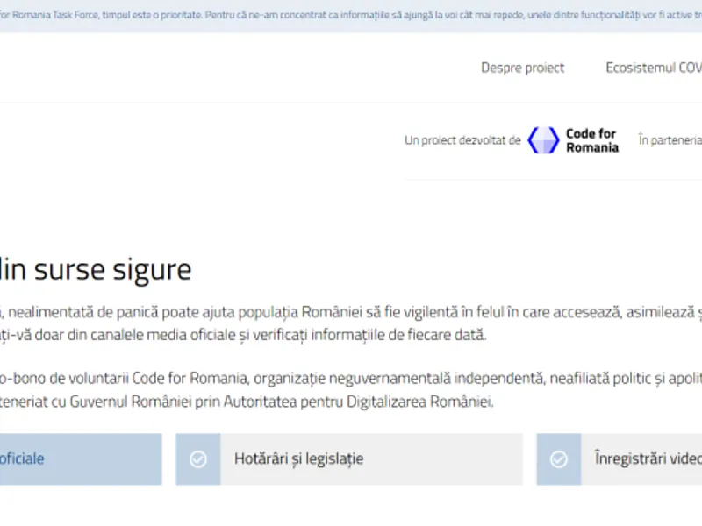702x526 pixels.
Task: Click checkmark icon beside Înregistrări video
Action: pyautogui.click(x=559, y=459)
